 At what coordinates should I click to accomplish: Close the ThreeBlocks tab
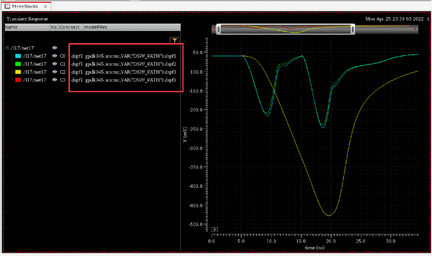point(45,7)
